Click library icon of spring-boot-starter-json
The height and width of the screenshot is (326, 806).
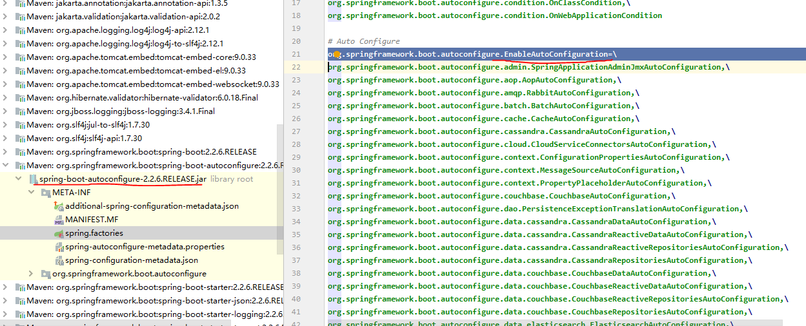(x=19, y=301)
